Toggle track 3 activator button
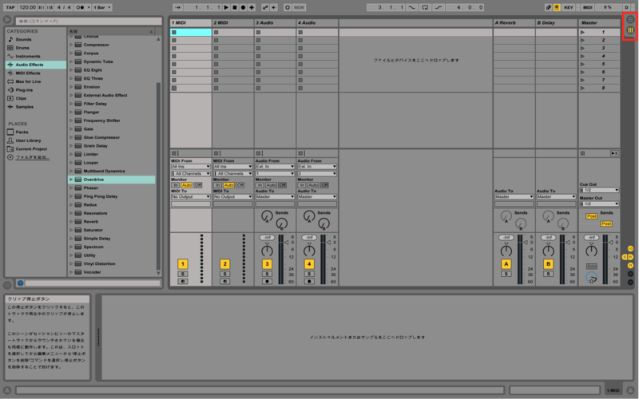Viewport: 639px width, 399px height. (x=267, y=264)
